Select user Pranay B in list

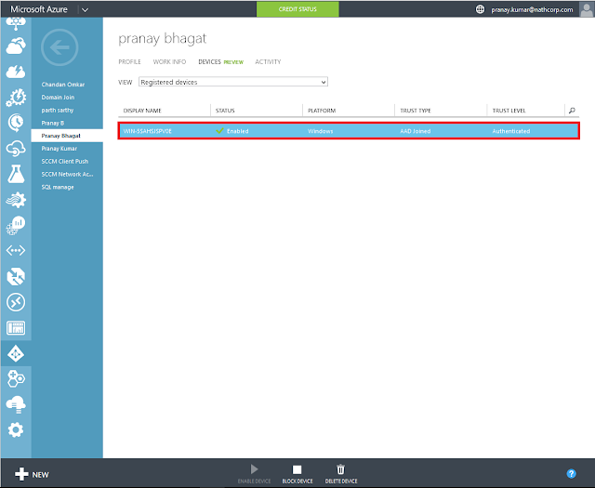click(x=53, y=123)
